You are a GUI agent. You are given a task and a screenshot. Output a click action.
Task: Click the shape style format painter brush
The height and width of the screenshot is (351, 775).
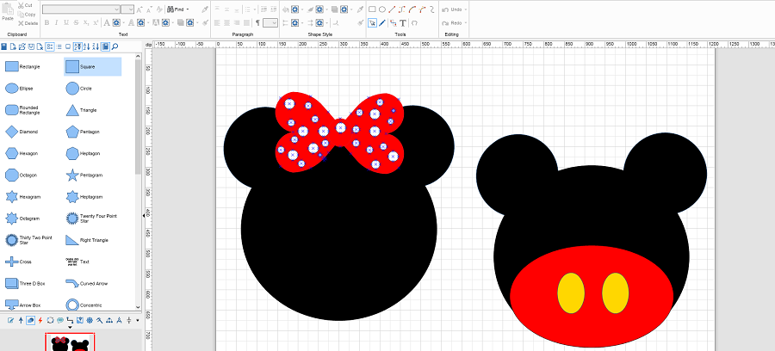click(x=361, y=22)
